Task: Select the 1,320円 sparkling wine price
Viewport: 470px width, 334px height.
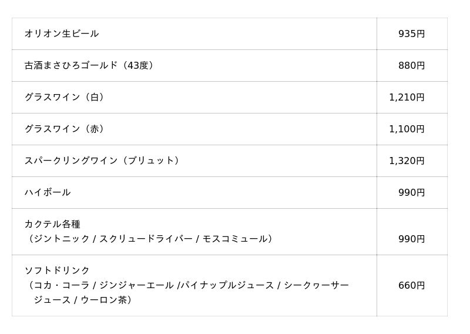Action: (407, 161)
